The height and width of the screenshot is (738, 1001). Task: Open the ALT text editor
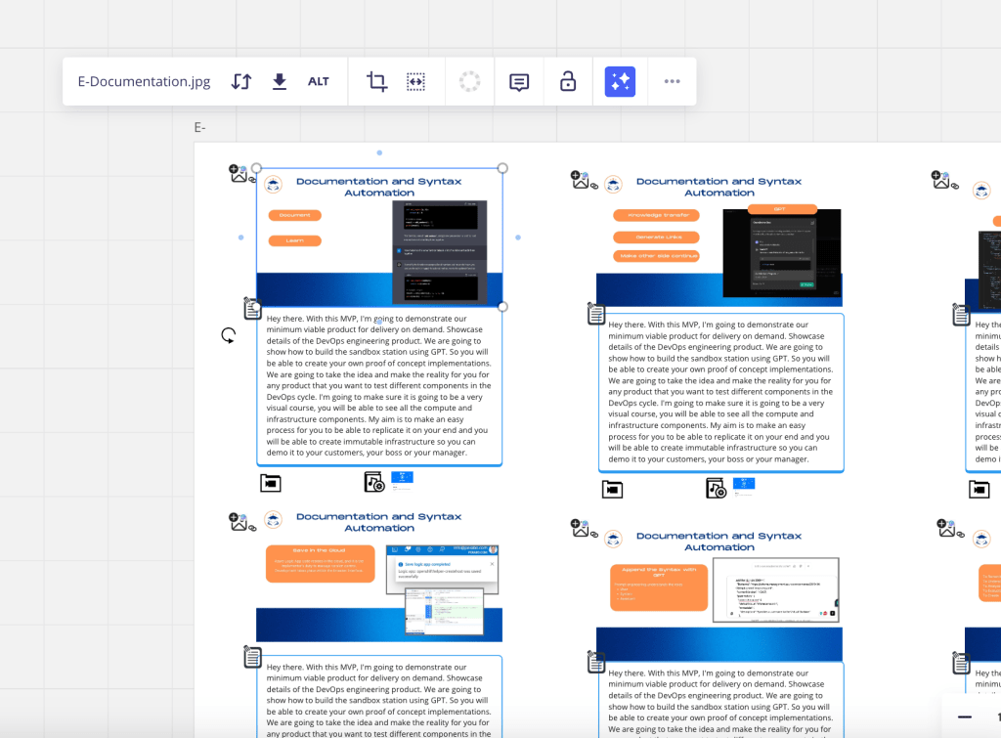point(319,82)
